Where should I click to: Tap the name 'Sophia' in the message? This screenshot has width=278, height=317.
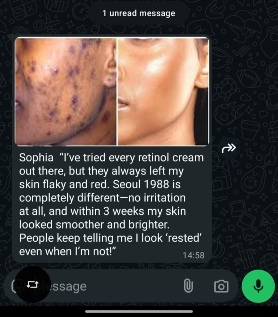(36, 157)
